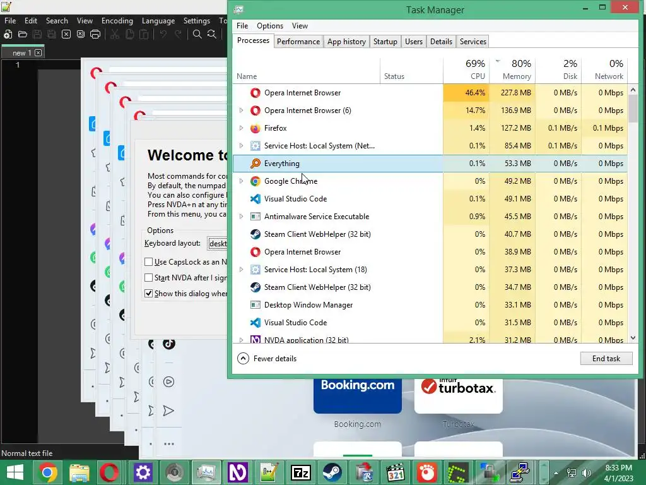Viewport: 646px width, 485px height.
Task: Show hidden tray icons arrow
Action: coord(556,473)
